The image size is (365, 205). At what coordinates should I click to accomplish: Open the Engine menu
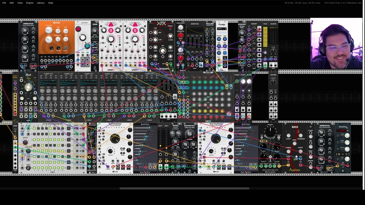click(30, 3)
